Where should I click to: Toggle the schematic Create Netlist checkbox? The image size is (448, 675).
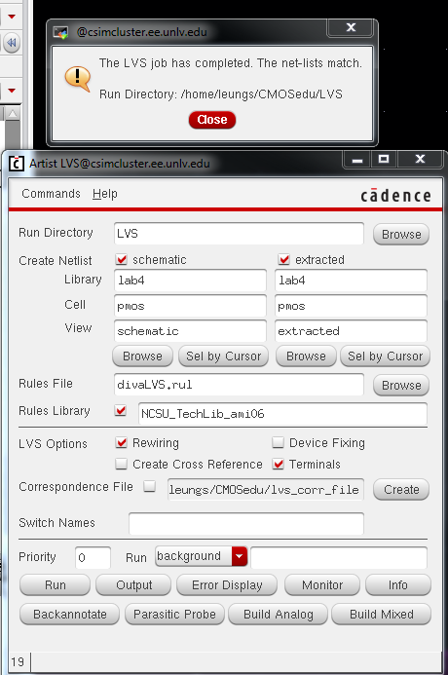tap(122, 259)
